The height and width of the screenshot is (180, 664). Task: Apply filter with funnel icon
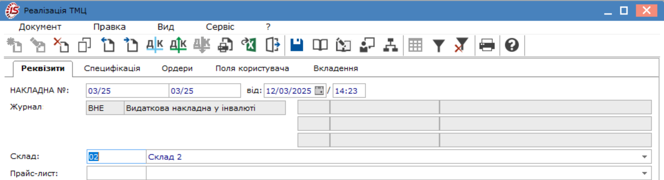coord(439,45)
